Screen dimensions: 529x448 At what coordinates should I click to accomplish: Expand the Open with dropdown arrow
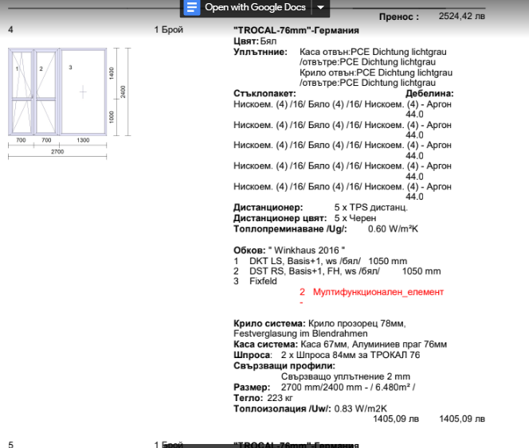point(320,8)
